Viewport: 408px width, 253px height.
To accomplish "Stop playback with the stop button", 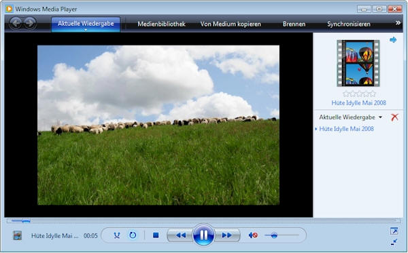I will pyautogui.click(x=156, y=235).
